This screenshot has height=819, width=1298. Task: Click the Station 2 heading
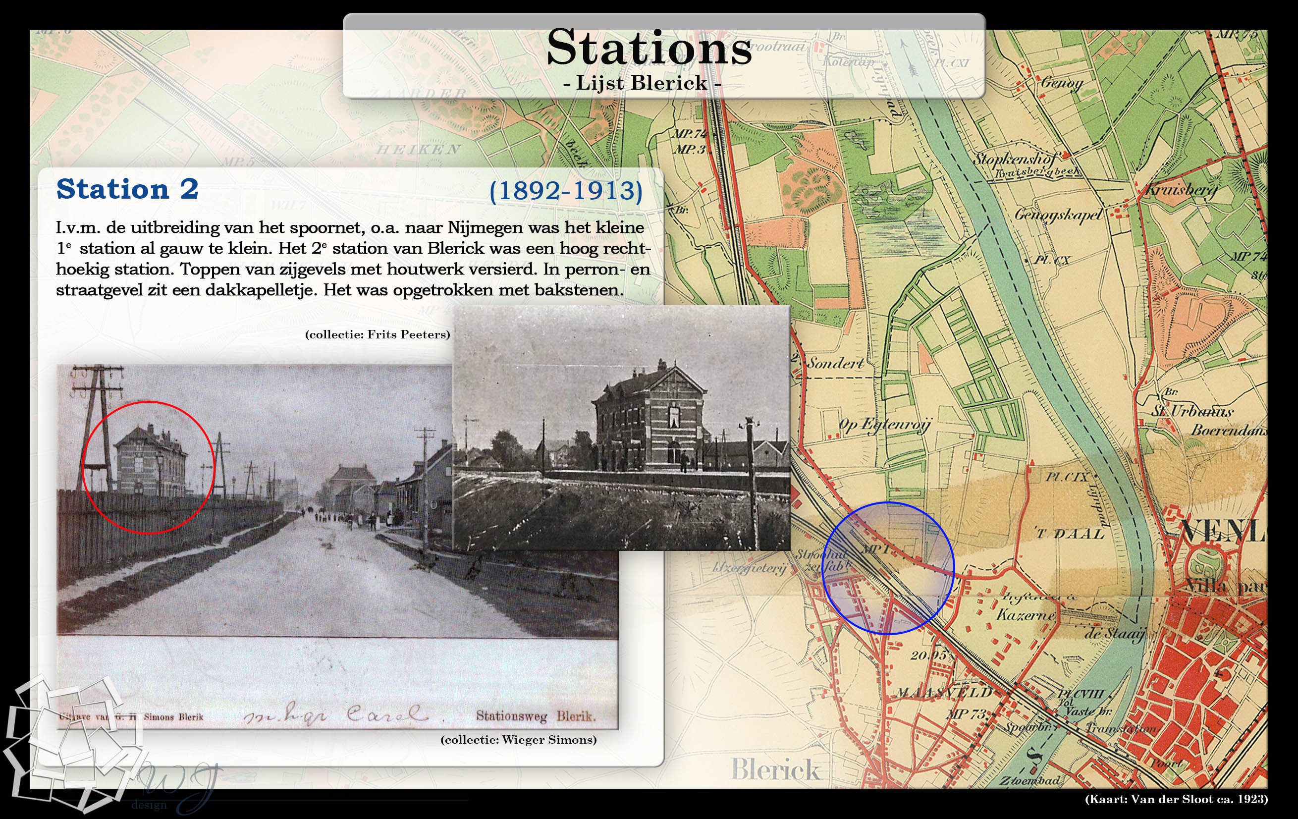128,189
